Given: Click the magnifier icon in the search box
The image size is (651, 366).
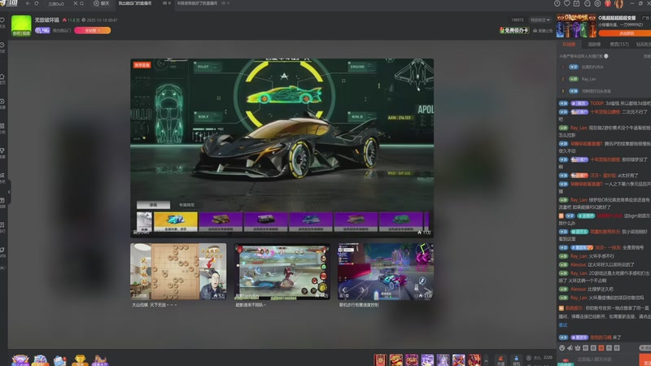Looking at the screenshot, I should pos(82,3).
